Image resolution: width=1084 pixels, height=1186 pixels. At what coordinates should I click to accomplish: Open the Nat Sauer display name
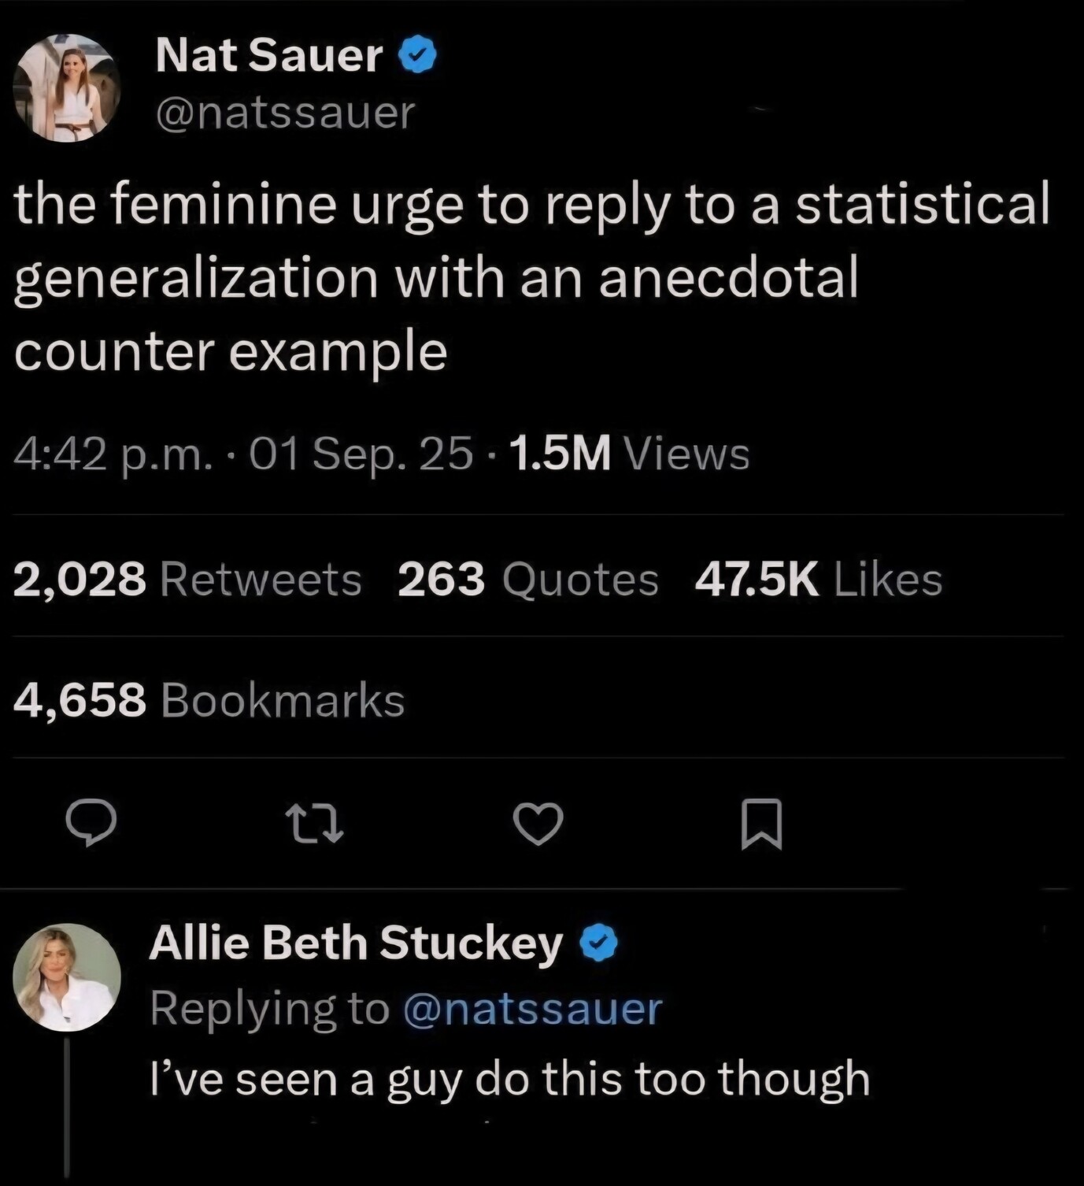click(269, 56)
